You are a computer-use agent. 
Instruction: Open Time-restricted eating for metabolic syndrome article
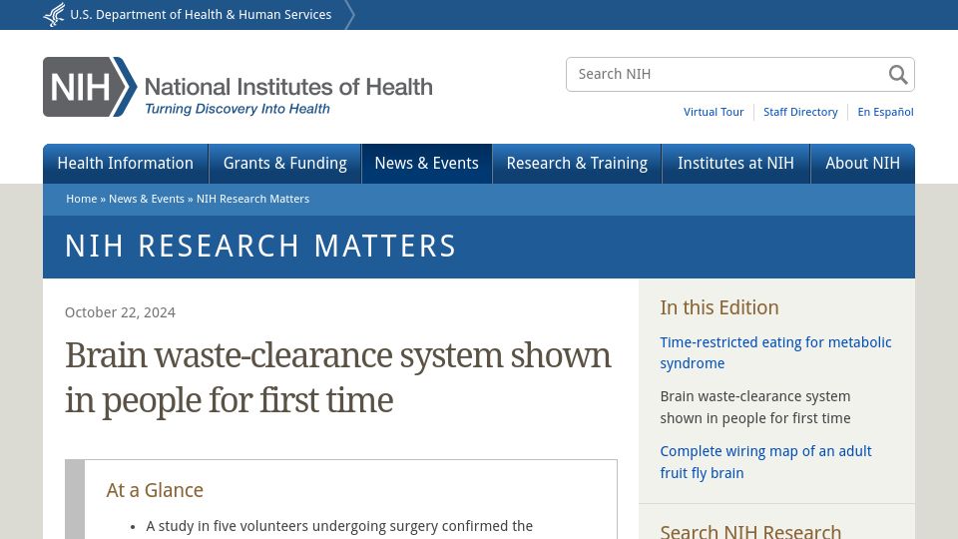point(775,352)
